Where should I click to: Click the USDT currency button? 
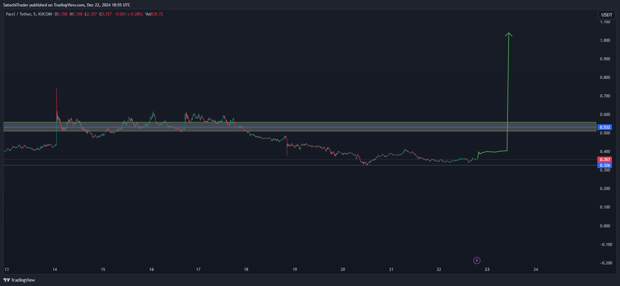tap(606, 15)
